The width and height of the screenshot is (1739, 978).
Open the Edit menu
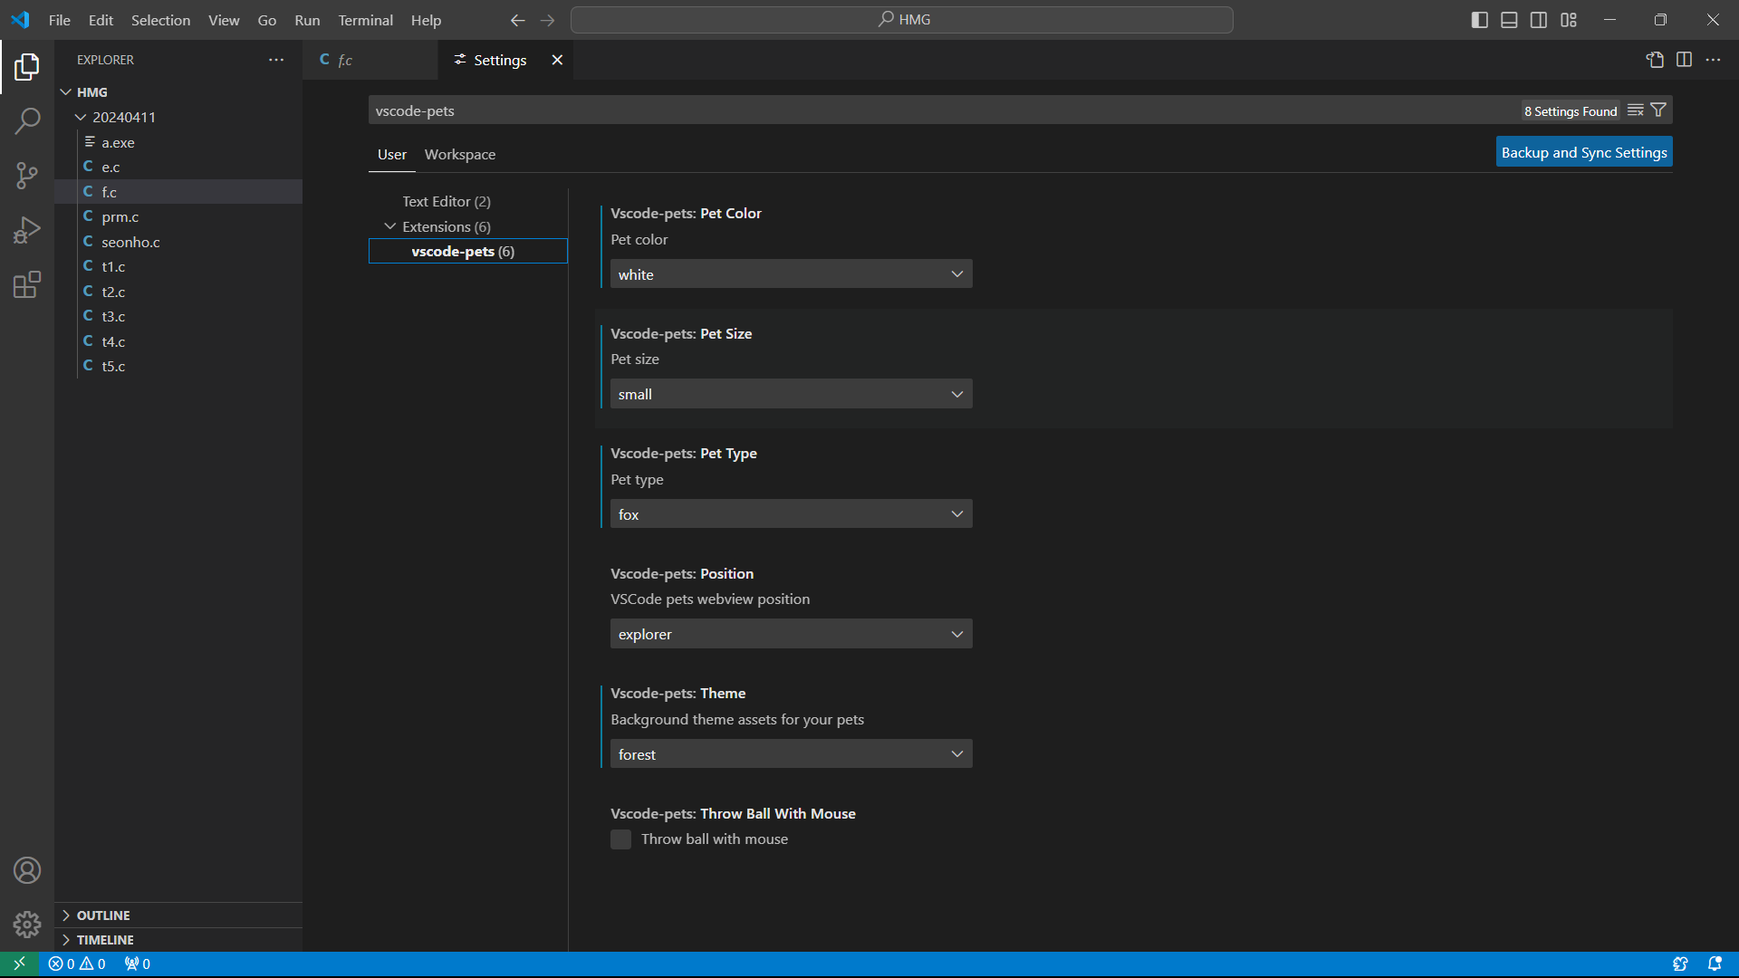tap(101, 20)
